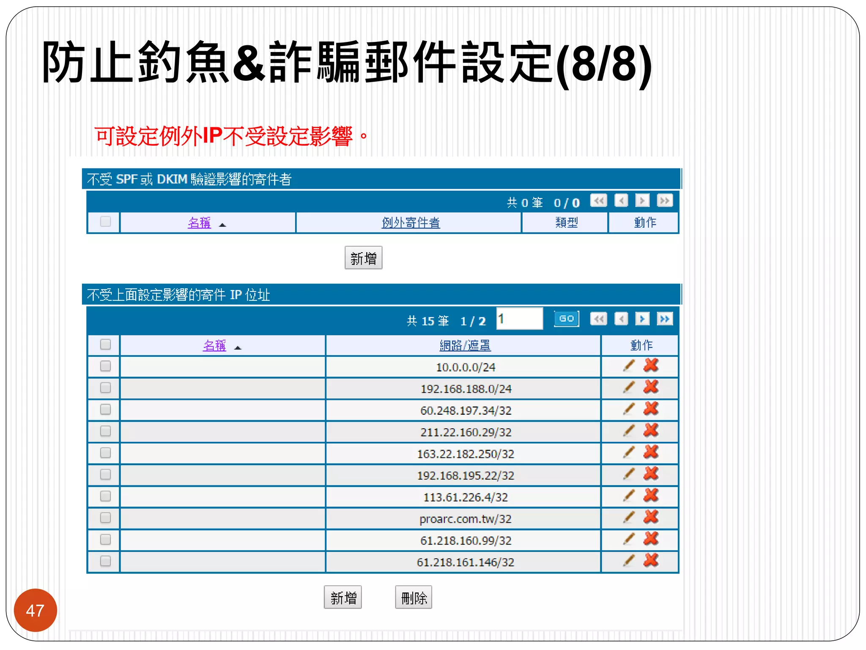This screenshot has width=866, height=650.
Task: Check the box for 61.218.160.99/32 row
Action: [x=105, y=539]
